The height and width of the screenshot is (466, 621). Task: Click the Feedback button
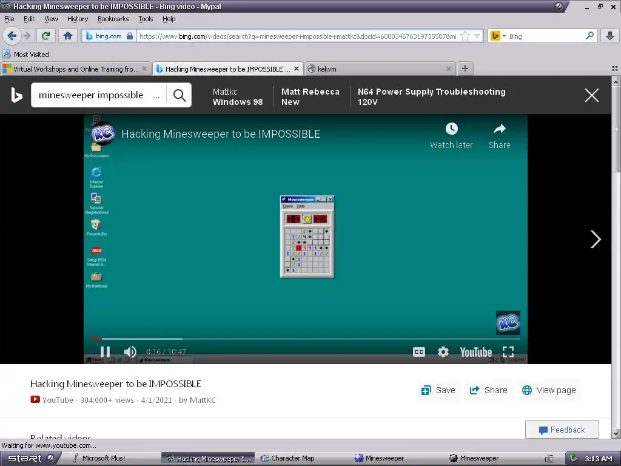click(x=562, y=430)
